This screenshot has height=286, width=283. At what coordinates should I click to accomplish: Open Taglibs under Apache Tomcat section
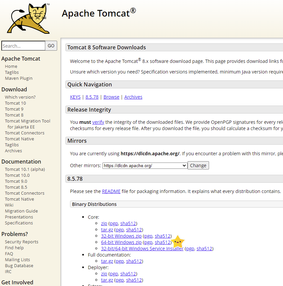coord(12,72)
